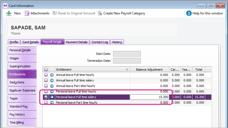The image size is (228, 128).
Task: Open the Deductions section
Action: click(22, 82)
